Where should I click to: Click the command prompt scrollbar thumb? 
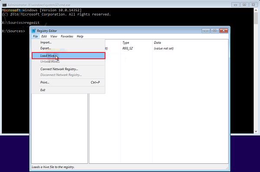[x=256, y=19]
